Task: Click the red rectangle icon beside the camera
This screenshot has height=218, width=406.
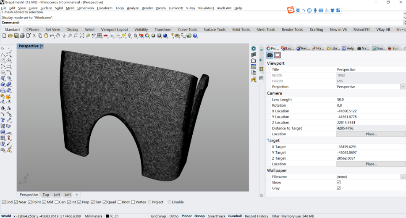Action: [x=277, y=55]
